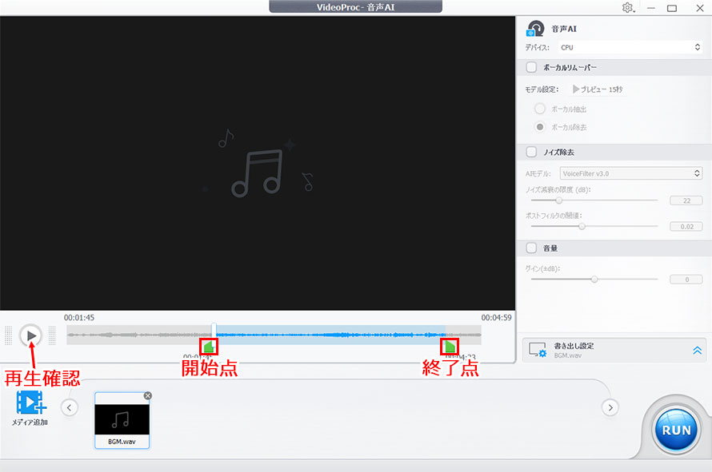Play the audio preview

[31, 335]
